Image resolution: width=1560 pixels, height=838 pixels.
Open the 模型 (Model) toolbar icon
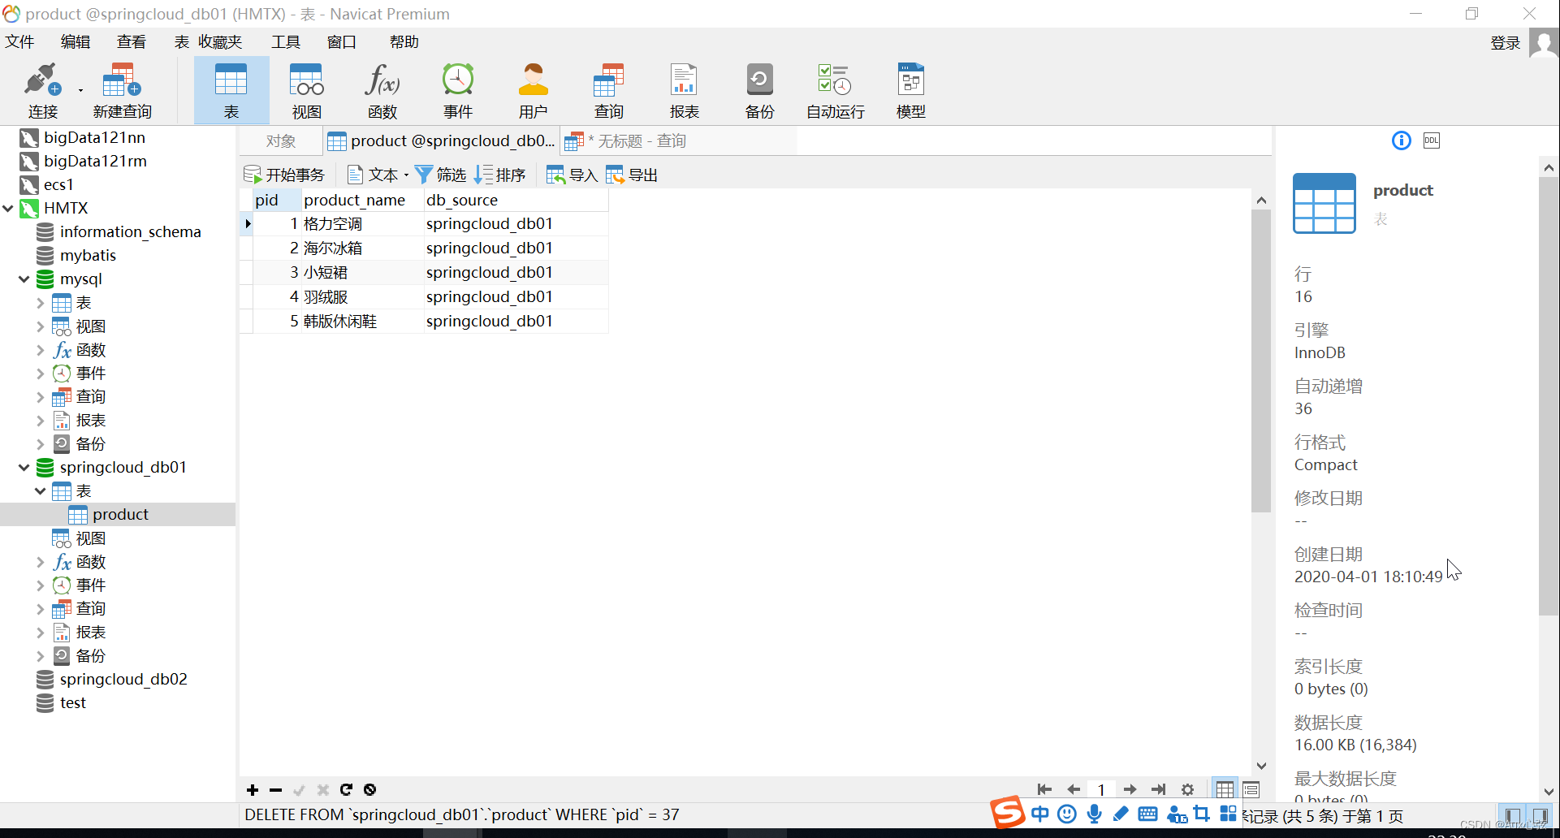click(910, 89)
